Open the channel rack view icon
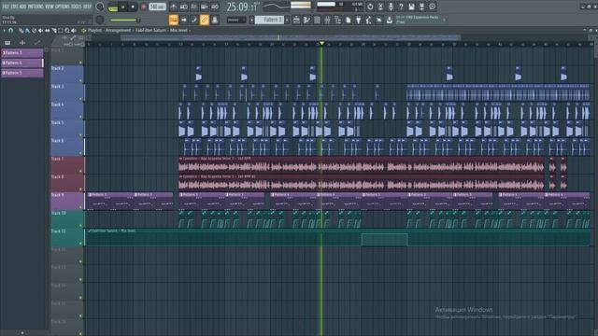This screenshot has width=598, height=336. [317, 21]
